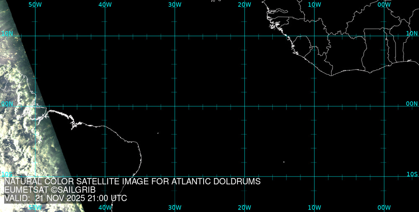Click the top 50W longitude label
Viewport: 419px width, 212px height.
coord(35,5)
